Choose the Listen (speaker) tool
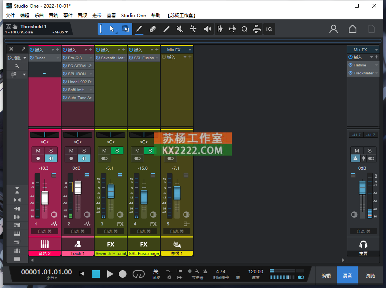Screen dimensions: 386x288 point(207,29)
